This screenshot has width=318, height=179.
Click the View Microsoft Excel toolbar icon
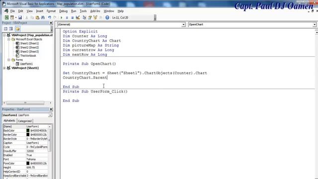(x=6, y=18)
